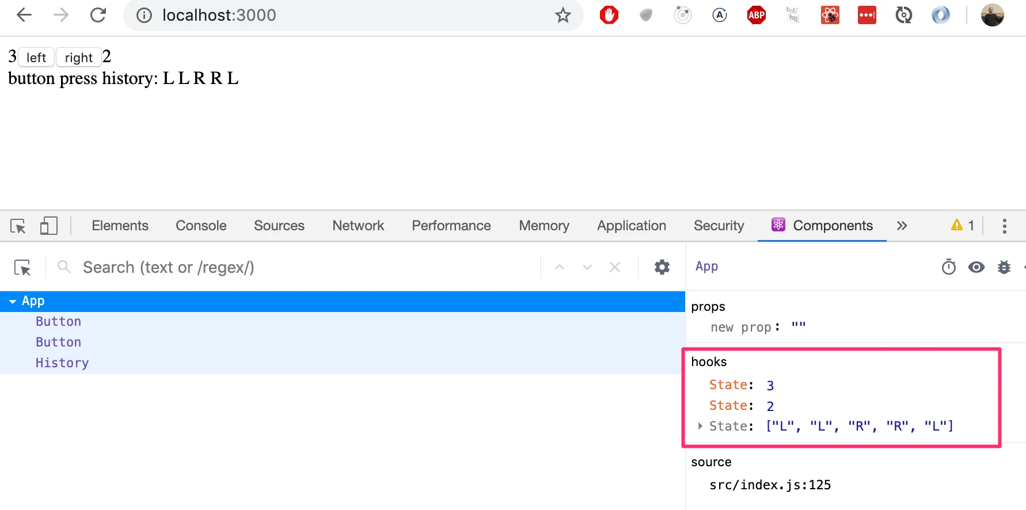Click the right button on the page

point(79,58)
